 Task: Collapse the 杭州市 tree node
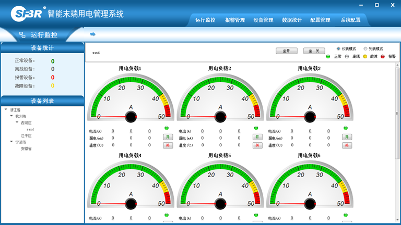pyautogui.click(x=10, y=116)
